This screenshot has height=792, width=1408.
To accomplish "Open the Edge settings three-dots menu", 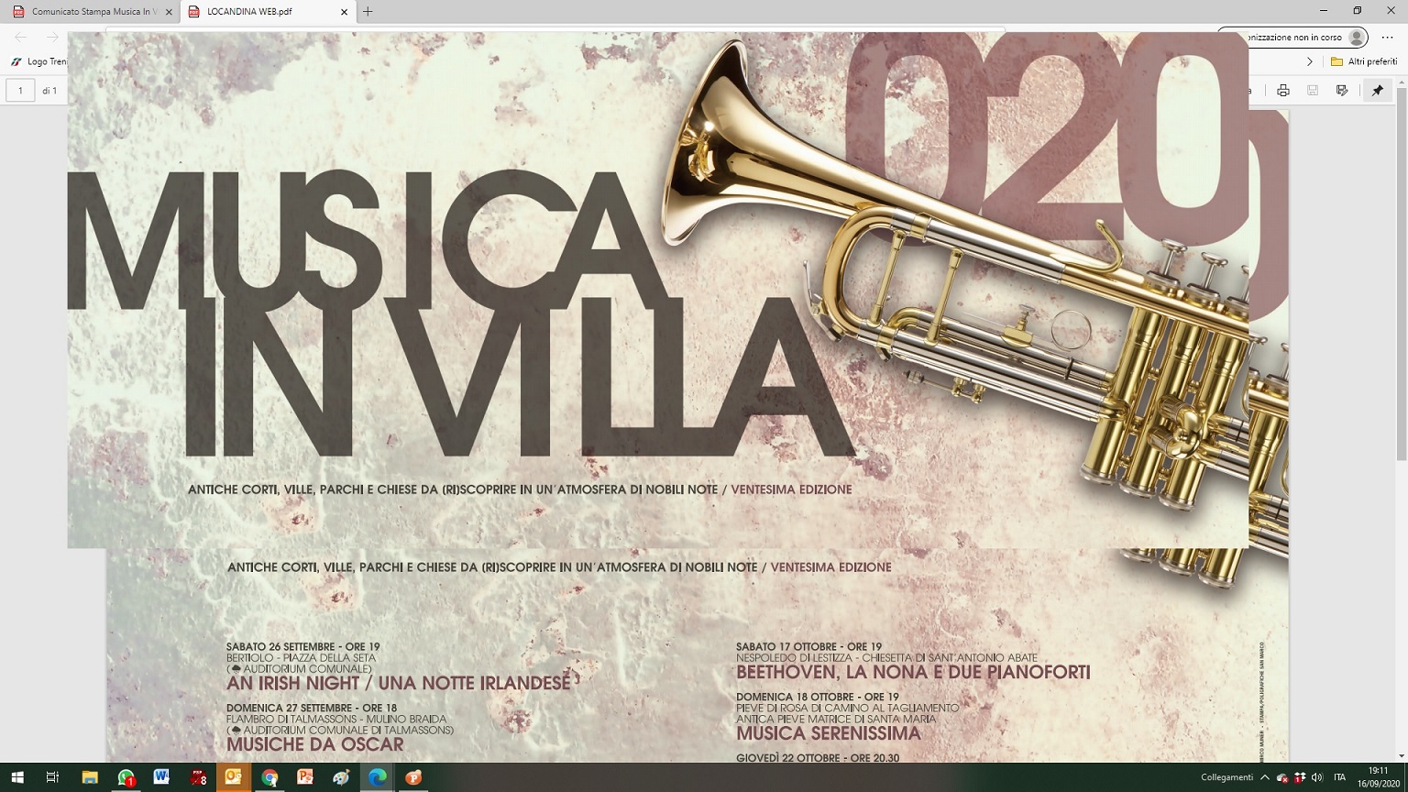I will [x=1387, y=38].
